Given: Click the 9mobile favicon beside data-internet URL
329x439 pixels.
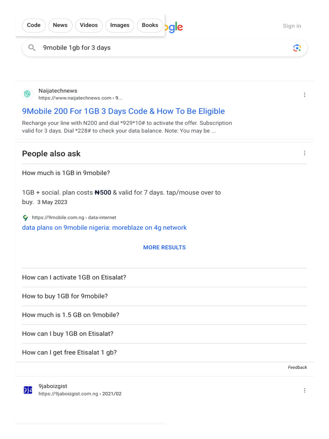Looking at the screenshot, I should tap(25, 217).
